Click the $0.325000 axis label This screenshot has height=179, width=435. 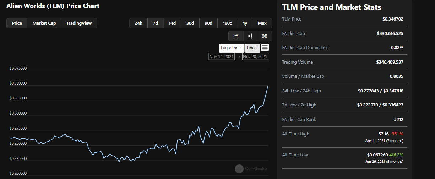pos(18,98)
